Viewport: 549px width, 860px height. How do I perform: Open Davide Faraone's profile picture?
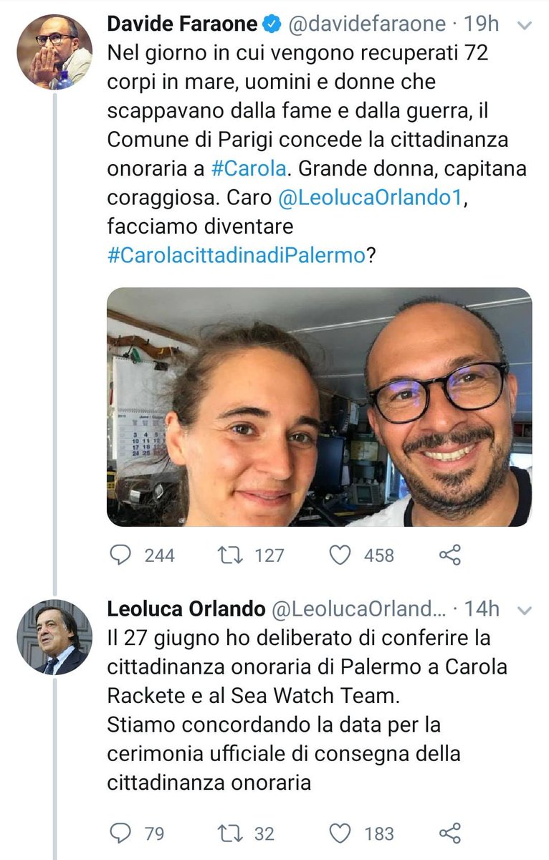[54, 52]
